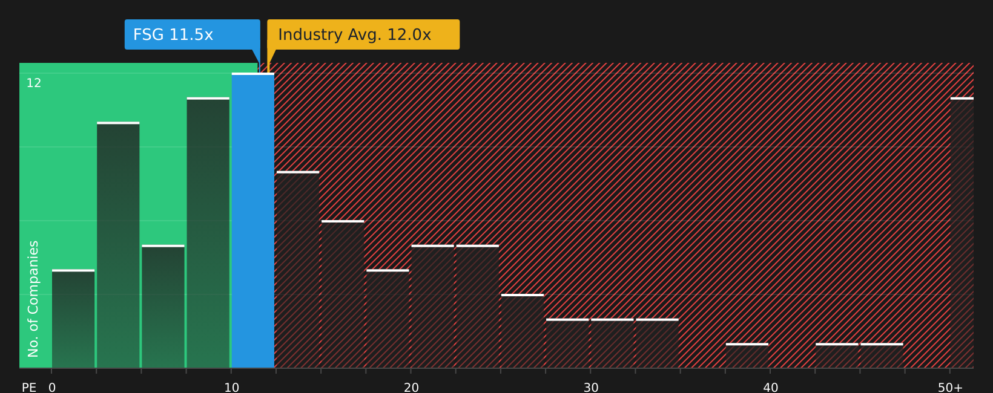Click the '30' x-axis tick label
The image size is (993, 393).
[591, 388]
